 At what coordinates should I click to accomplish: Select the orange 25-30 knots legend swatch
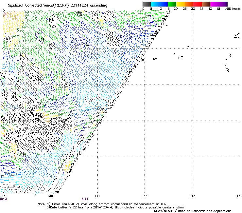point(189,4)
